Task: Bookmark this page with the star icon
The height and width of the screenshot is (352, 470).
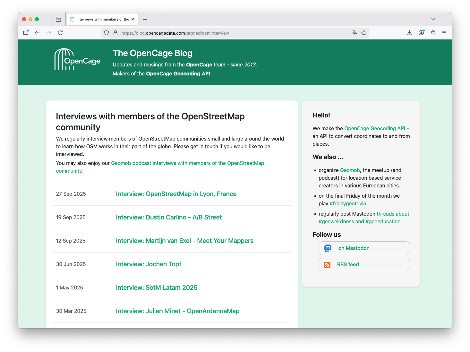Action: [x=364, y=33]
